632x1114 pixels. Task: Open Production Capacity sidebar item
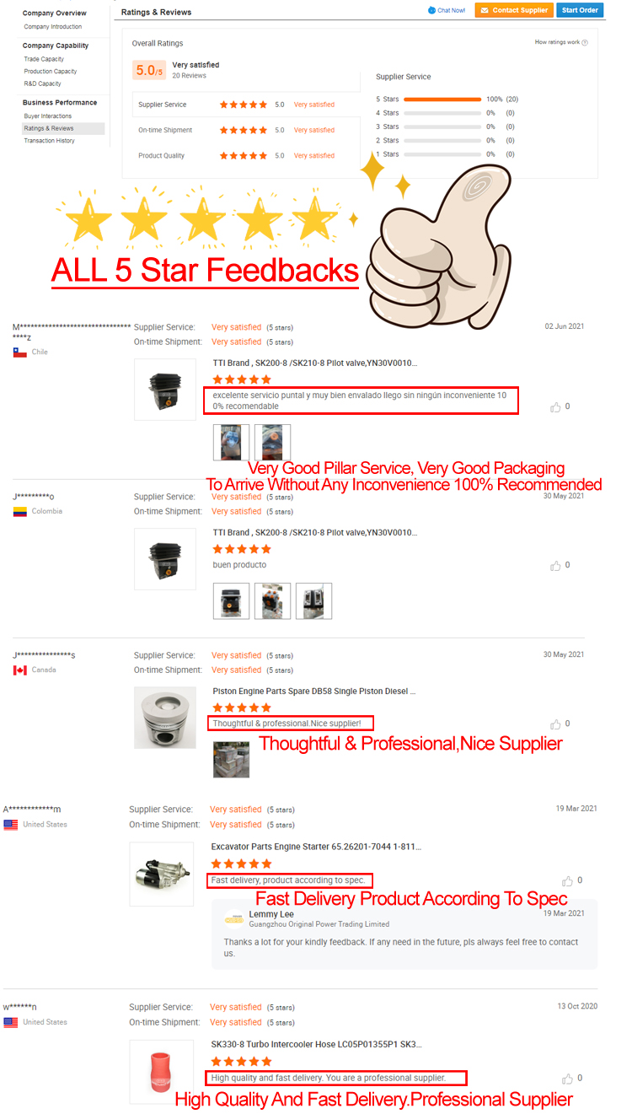[x=51, y=71]
